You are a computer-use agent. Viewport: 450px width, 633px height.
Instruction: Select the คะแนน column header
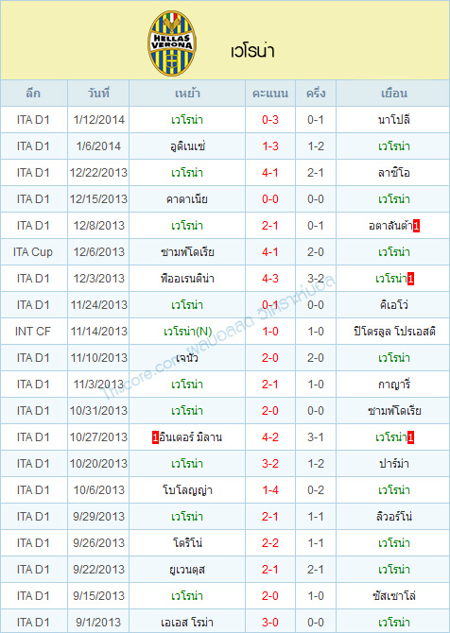pos(269,94)
